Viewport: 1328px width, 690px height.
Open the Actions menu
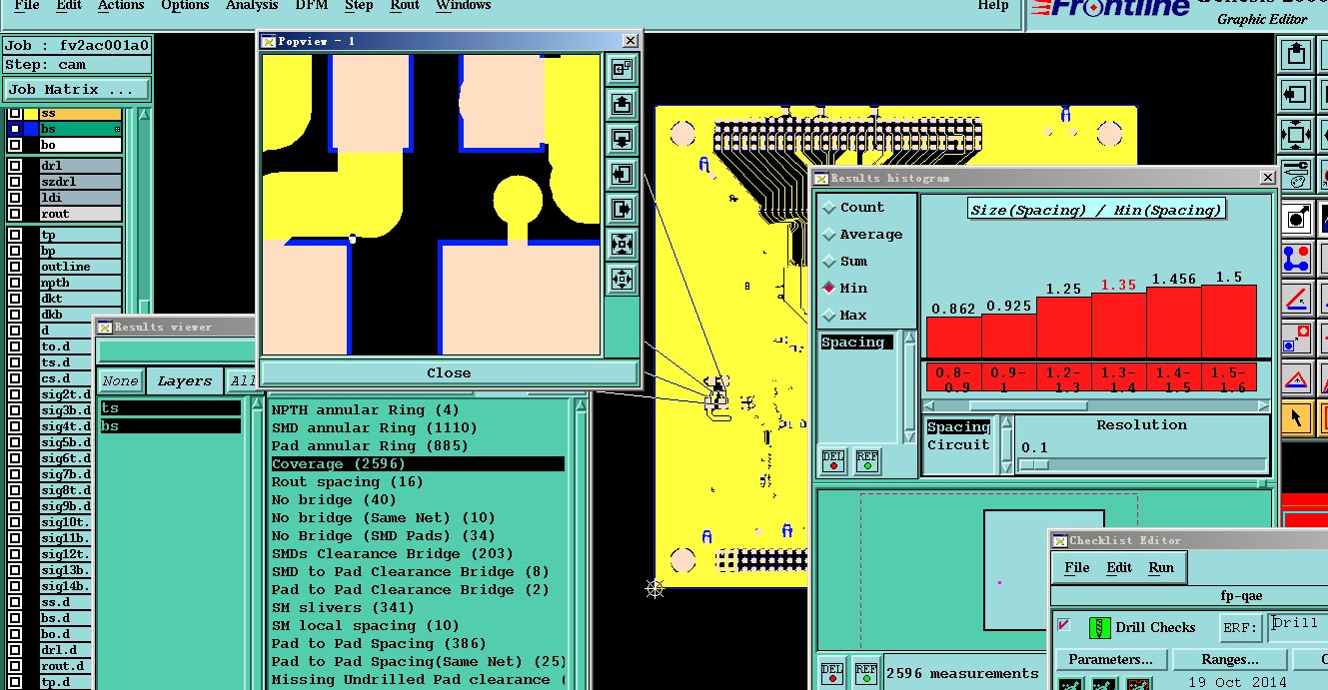click(121, 6)
